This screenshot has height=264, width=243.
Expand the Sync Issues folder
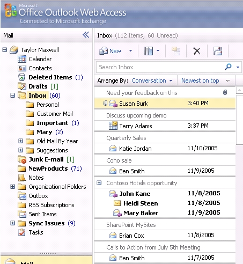(x=13, y=223)
